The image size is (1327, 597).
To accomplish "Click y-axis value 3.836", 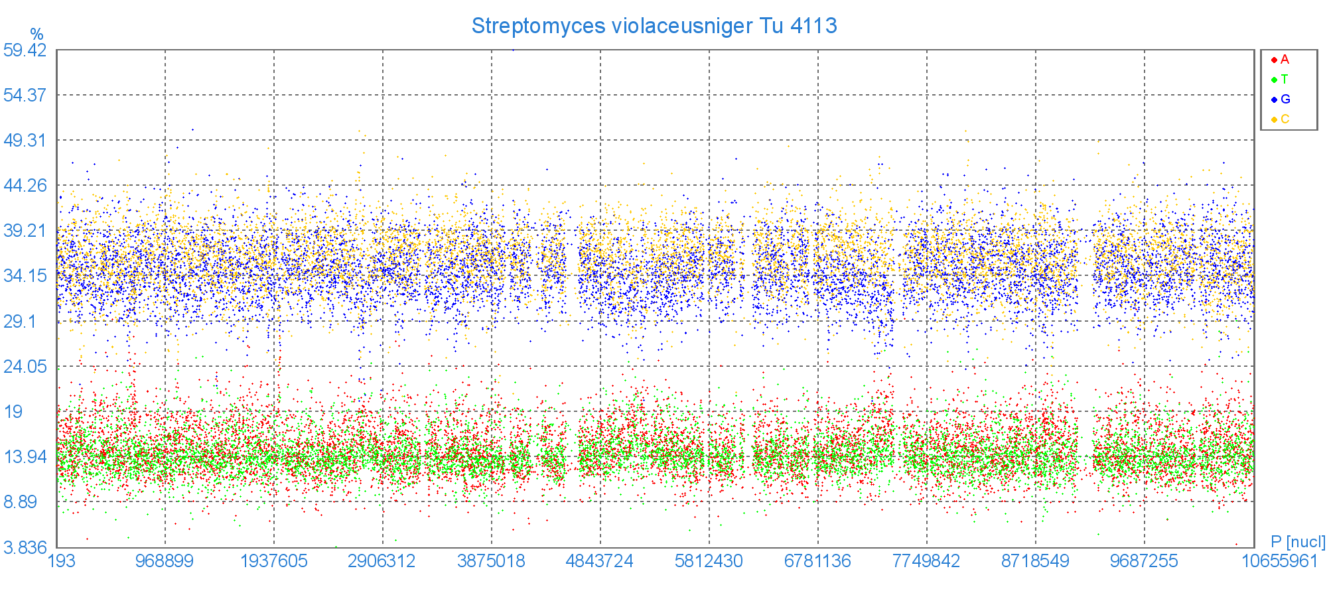I will (x=25, y=548).
